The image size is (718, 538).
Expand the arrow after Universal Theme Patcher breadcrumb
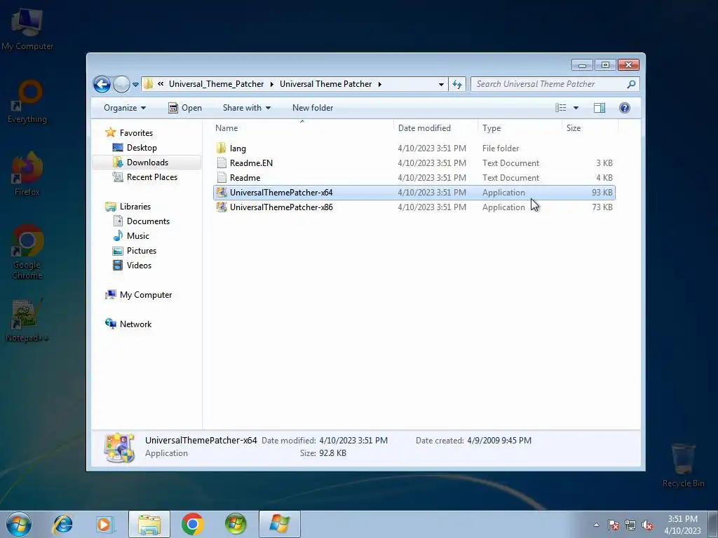pos(380,84)
